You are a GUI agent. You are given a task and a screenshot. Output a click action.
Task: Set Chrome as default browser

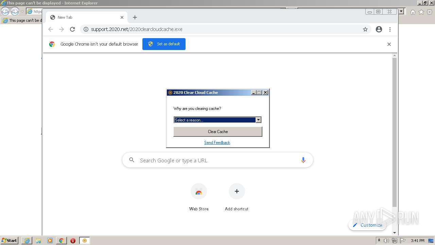pos(164,44)
